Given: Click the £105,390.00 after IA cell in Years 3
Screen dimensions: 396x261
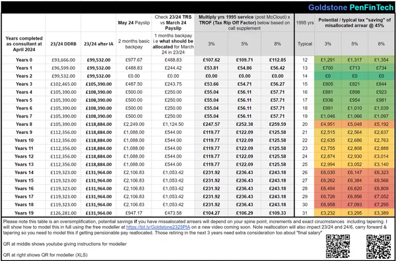Looking at the screenshot, I should (98, 84).
